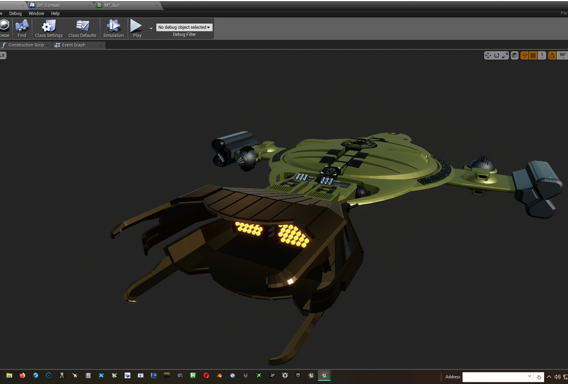The height and width of the screenshot is (384, 568).
Task: Click the Address bar refresh button
Action: [x=539, y=377]
